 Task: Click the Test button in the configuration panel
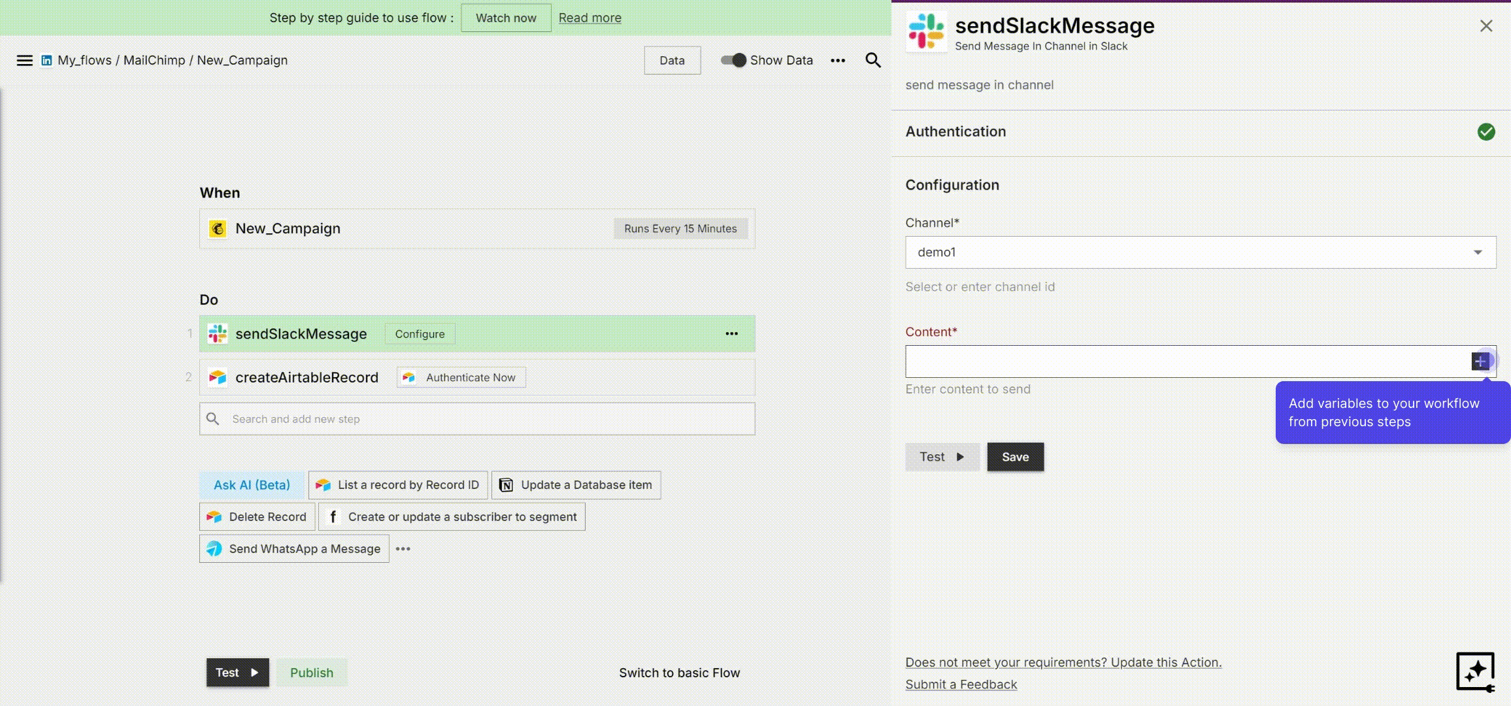pyautogui.click(x=942, y=457)
